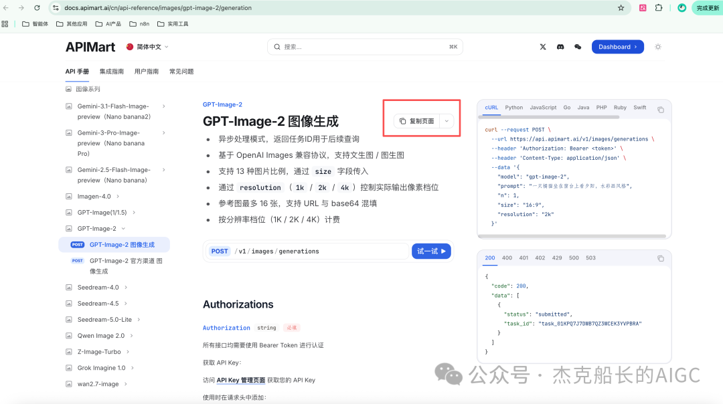Open the AI产品 bookmark folder
Image resolution: width=723 pixels, height=404 pixels.
tap(108, 24)
